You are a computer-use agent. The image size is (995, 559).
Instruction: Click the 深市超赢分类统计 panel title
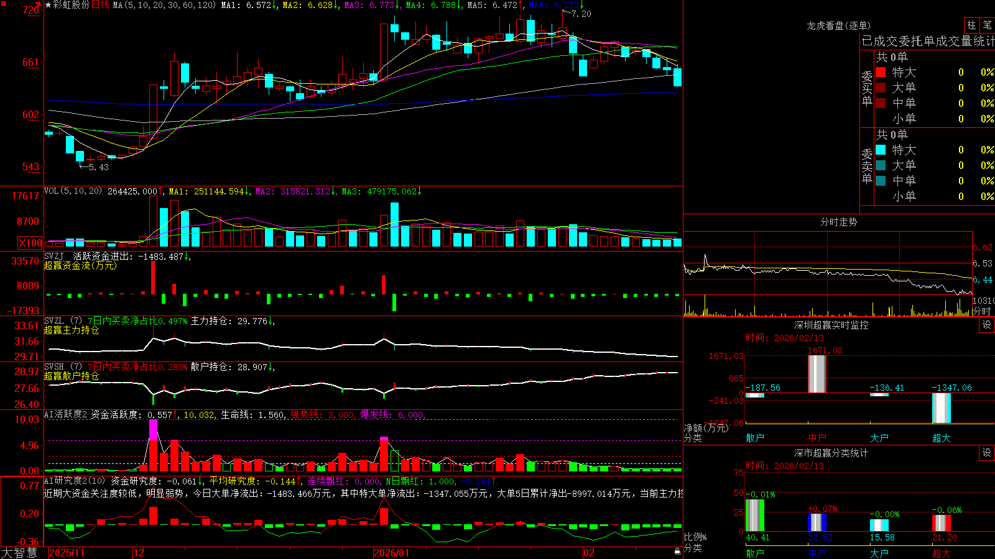(831, 453)
